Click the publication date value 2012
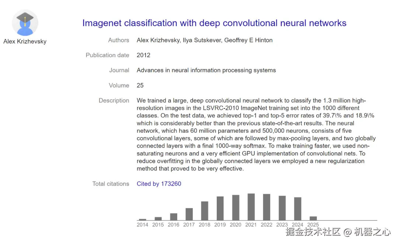 pos(143,55)
